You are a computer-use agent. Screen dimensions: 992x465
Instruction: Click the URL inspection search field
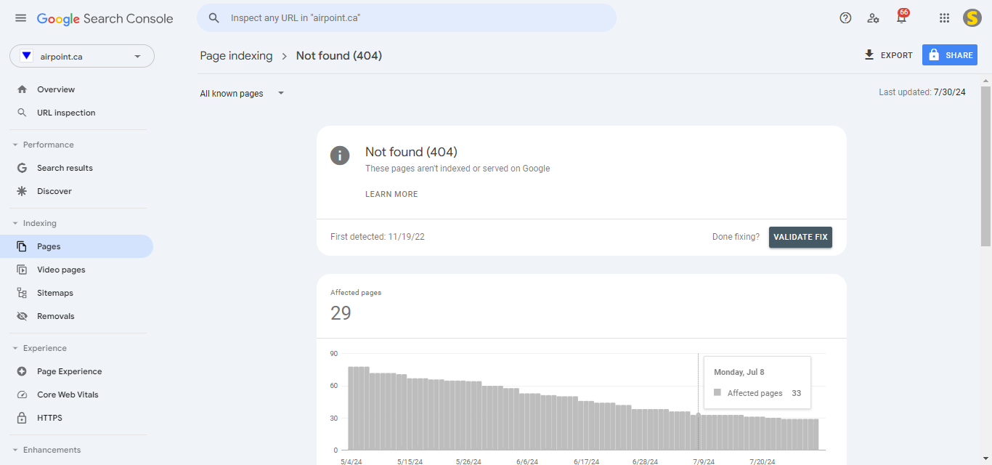click(407, 18)
